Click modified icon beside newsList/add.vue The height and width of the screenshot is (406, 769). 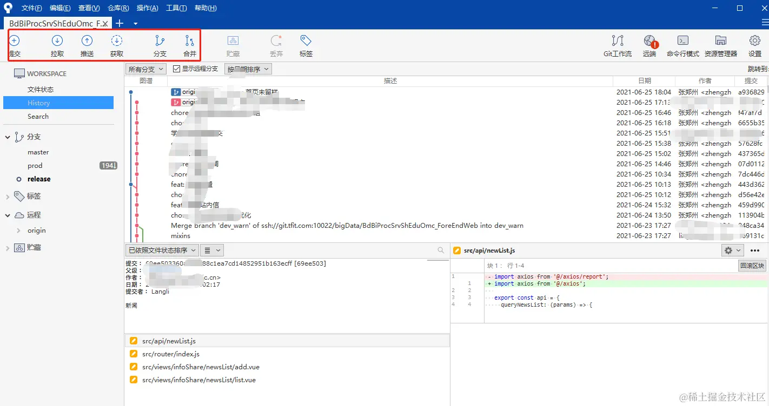134,367
